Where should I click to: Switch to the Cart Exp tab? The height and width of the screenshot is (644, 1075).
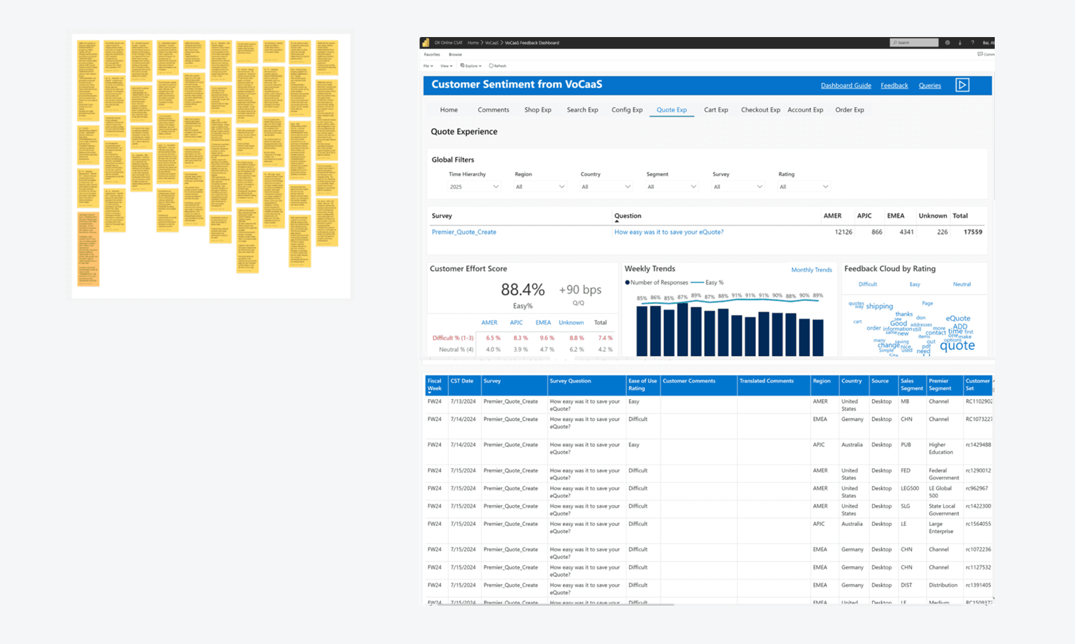tap(716, 110)
